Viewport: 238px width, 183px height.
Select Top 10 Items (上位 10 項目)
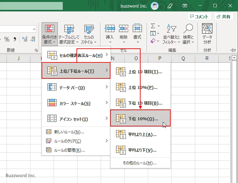click(140, 71)
